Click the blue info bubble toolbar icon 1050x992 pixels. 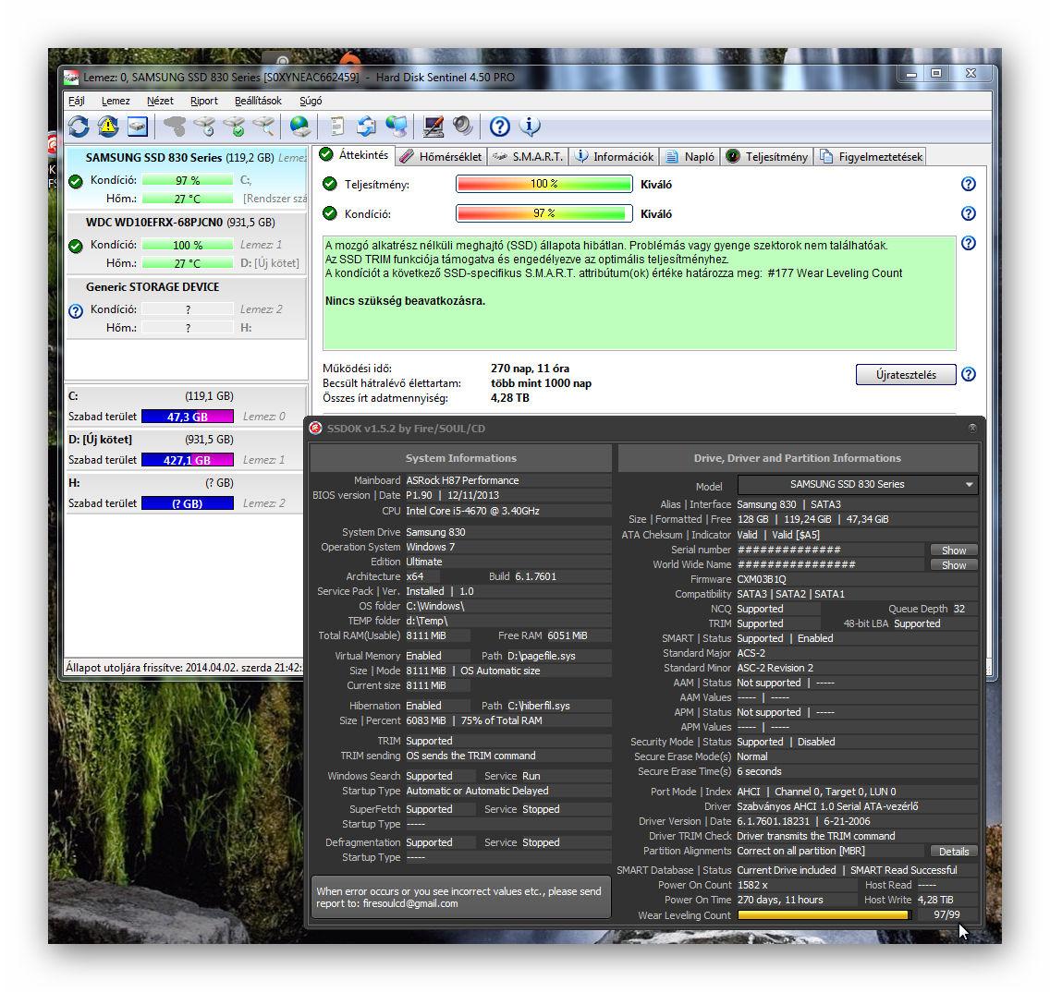pyautogui.click(x=530, y=126)
